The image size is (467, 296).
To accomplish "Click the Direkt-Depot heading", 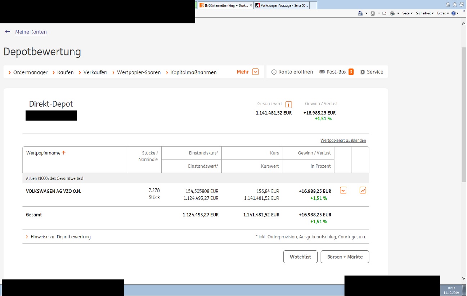I will pyautogui.click(x=51, y=104).
